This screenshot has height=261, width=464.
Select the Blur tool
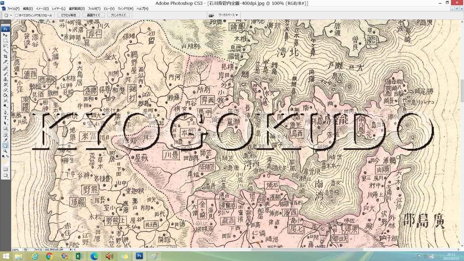pos(5,100)
